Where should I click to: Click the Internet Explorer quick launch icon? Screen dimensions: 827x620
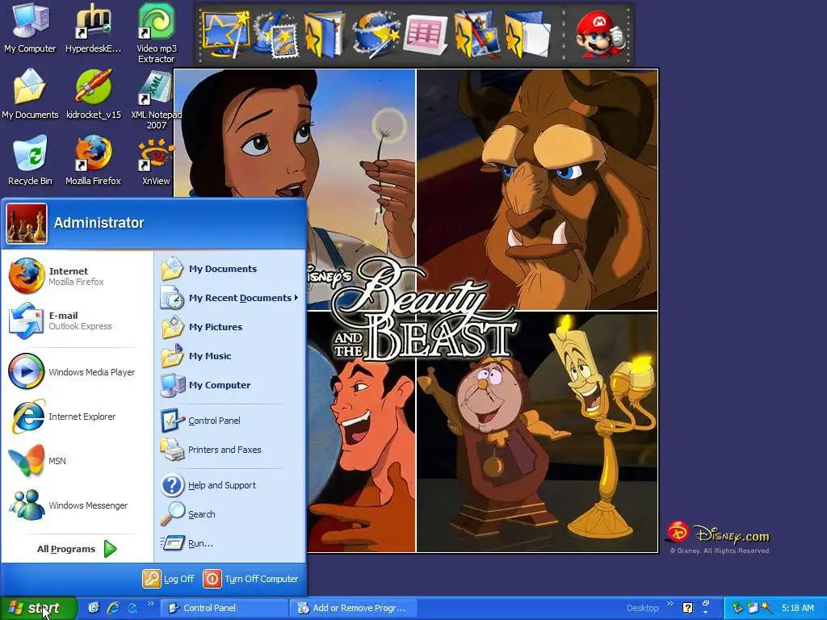coord(113,608)
